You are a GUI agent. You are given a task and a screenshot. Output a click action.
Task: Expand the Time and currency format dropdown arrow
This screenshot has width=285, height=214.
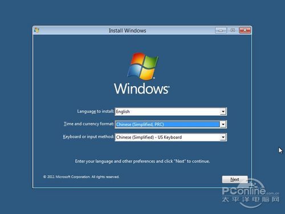click(223, 124)
